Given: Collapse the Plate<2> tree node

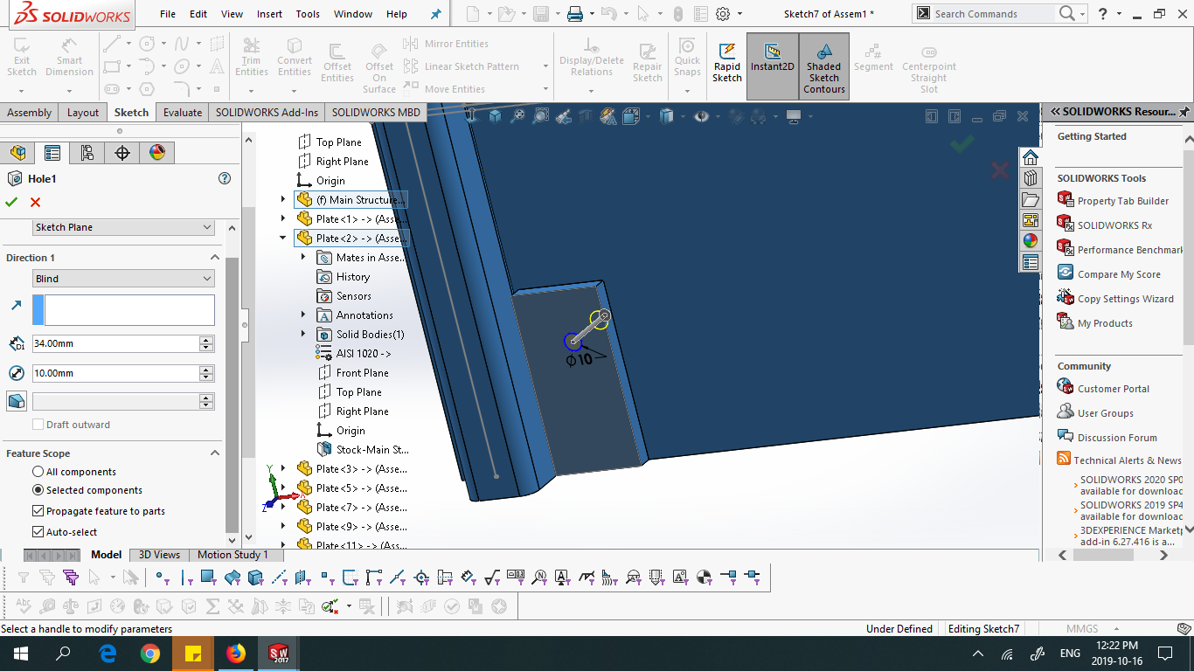Looking at the screenshot, I should pos(282,238).
